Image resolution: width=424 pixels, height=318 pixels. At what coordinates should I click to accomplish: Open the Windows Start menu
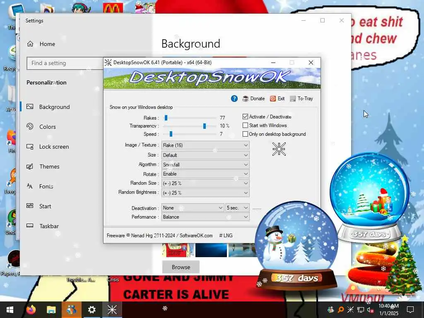tap(10, 310)
